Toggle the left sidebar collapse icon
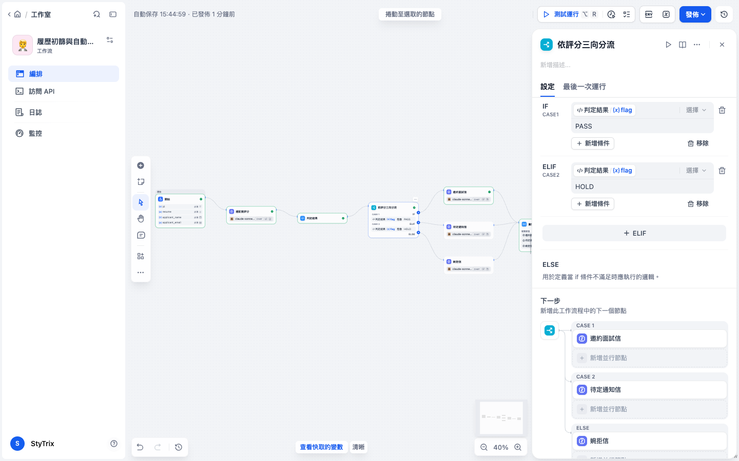 point(113,14)
